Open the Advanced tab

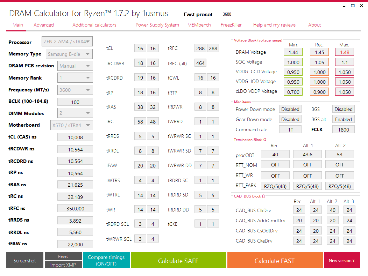[44, 25]
